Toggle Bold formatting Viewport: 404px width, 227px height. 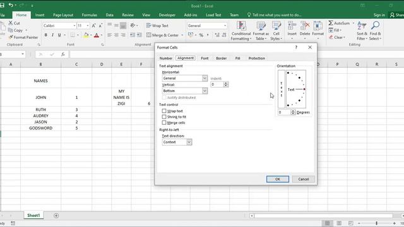click(x=46, y=35)
